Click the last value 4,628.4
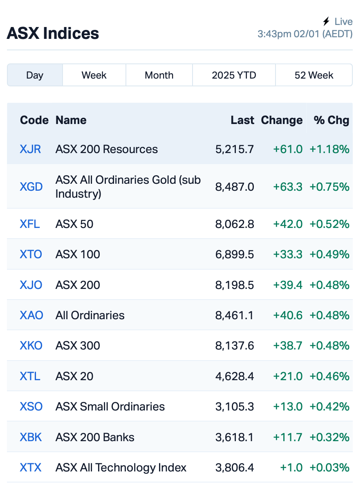The height and width of the screenshot is (487, 363). coord(235,376)
